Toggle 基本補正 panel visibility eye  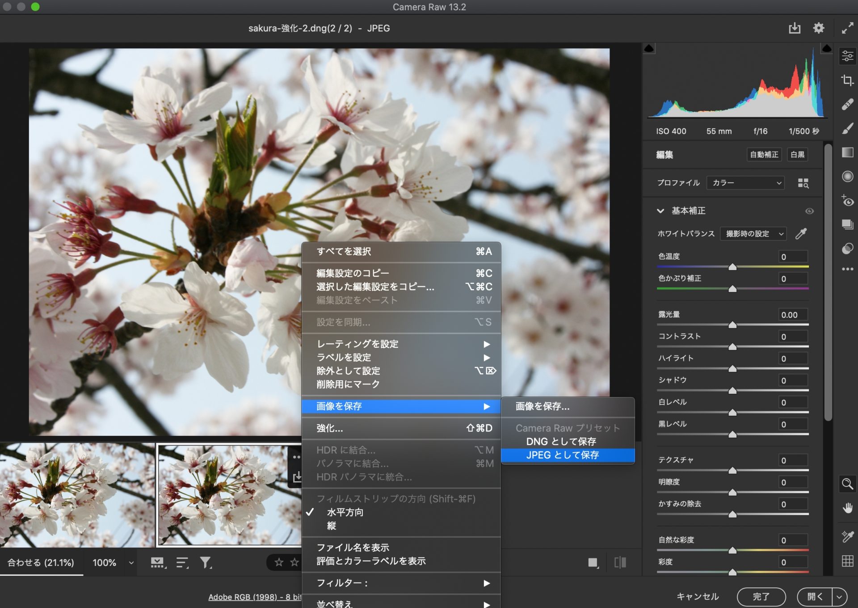[809, 211]
